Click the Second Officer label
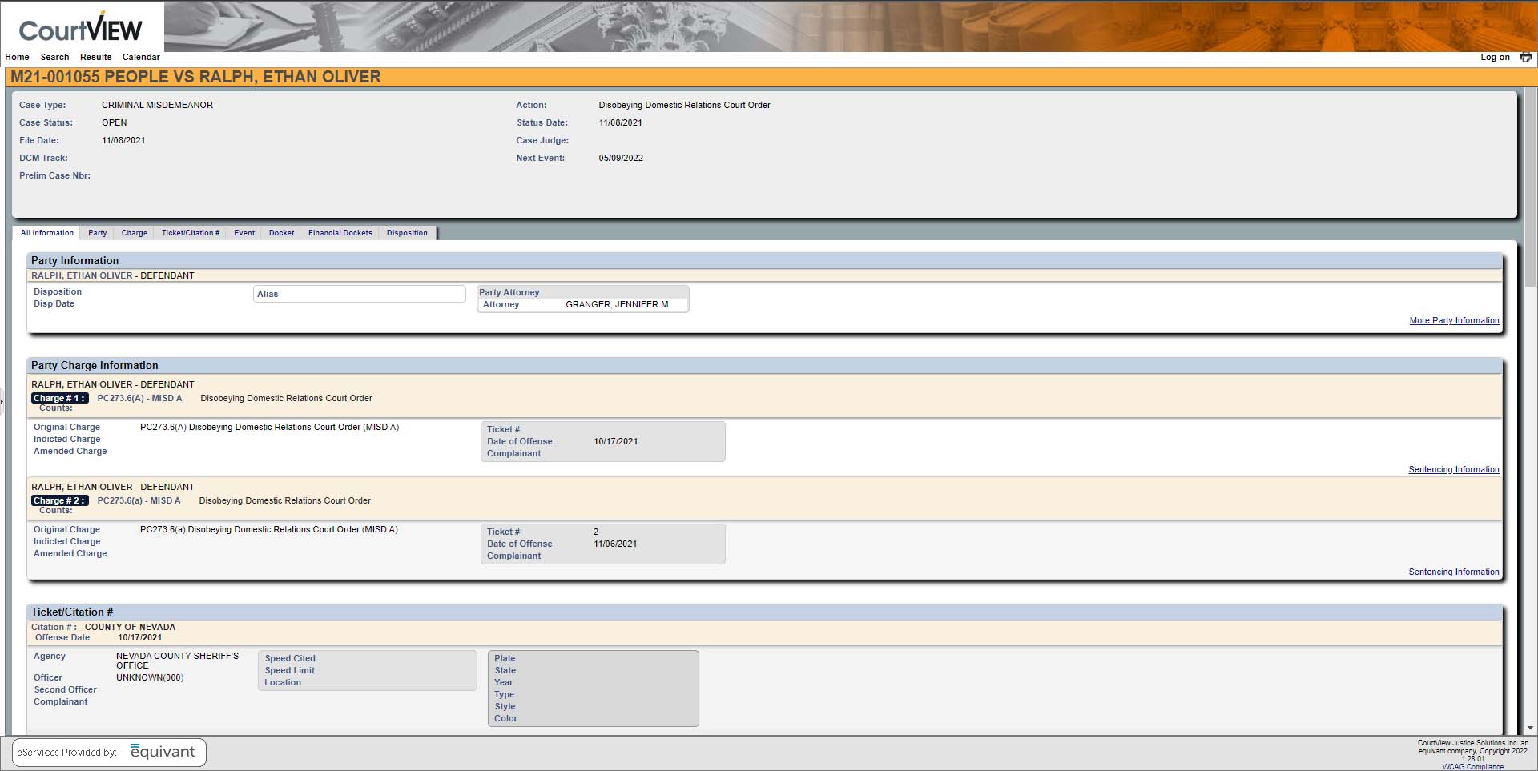Image resolution: width=1538 pixels, height=771 pixels. coord(65,689)
